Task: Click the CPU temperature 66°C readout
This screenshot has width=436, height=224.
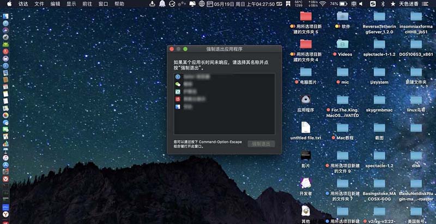Action: click(299, 4)
